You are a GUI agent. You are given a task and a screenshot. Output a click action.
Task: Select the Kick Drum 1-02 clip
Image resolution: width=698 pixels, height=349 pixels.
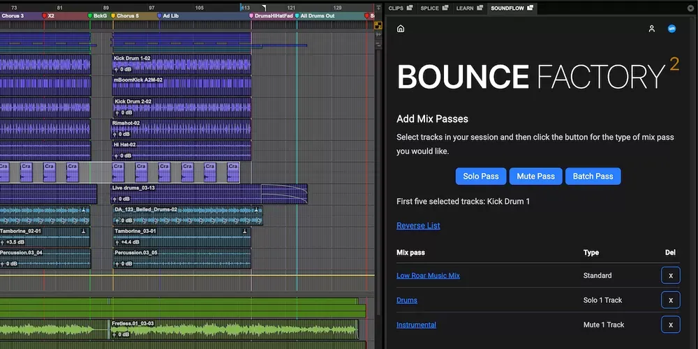tap(181, 64)
